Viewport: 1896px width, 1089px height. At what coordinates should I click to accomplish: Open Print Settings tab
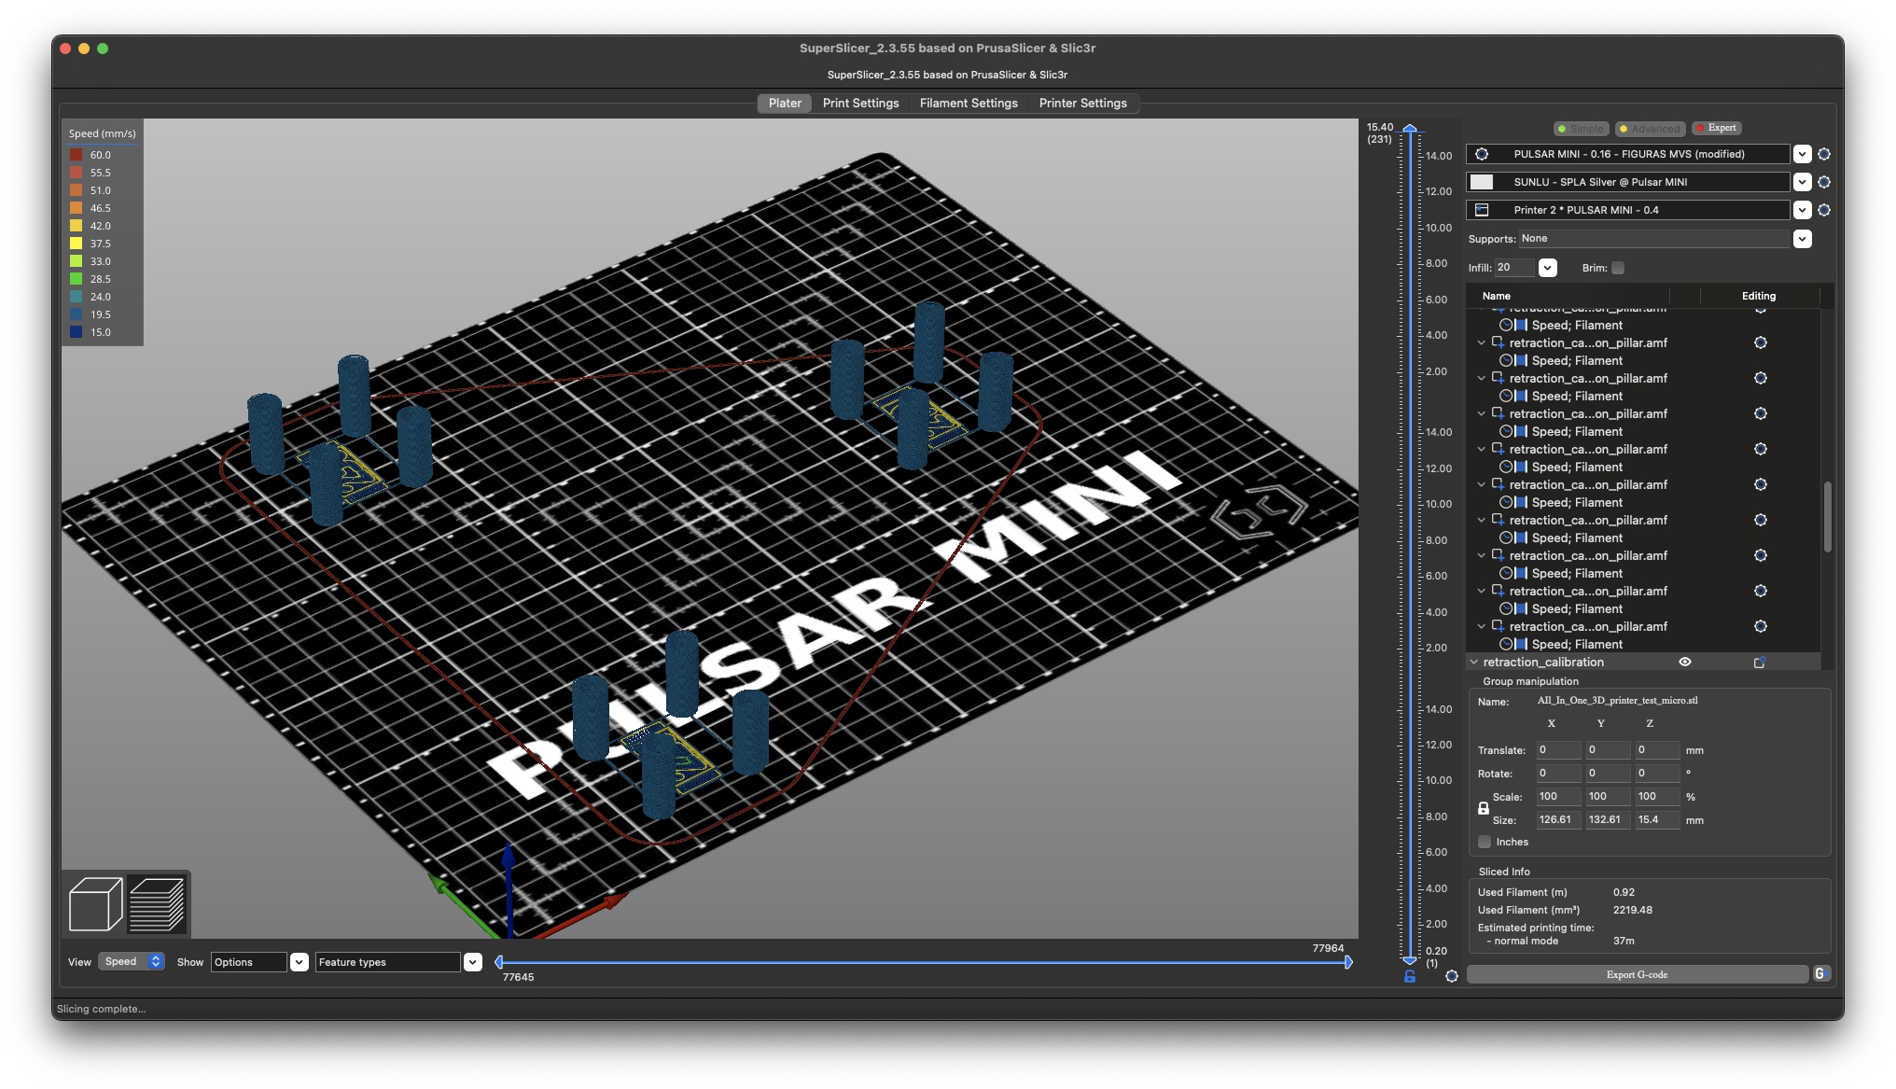pyautogui.click(x=860, y=103)
